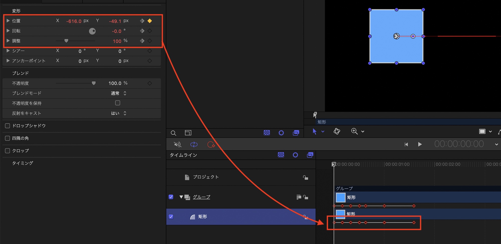Image resolution: width=501 pixels, height=244 pixels.
Task: Enable the ドロップシャドウ checkbox
Action: (8, 126)
